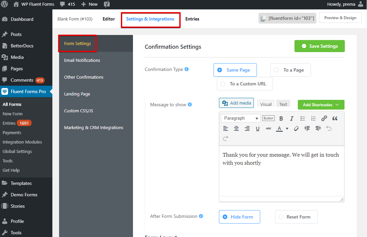This screenshot has width=367, height=237.
Task: Insert a bulleted list
Action: point(303,118)
